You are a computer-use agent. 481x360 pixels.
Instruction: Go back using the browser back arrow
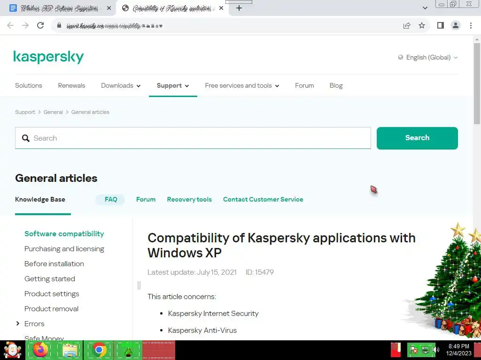(x=10, y=25)
